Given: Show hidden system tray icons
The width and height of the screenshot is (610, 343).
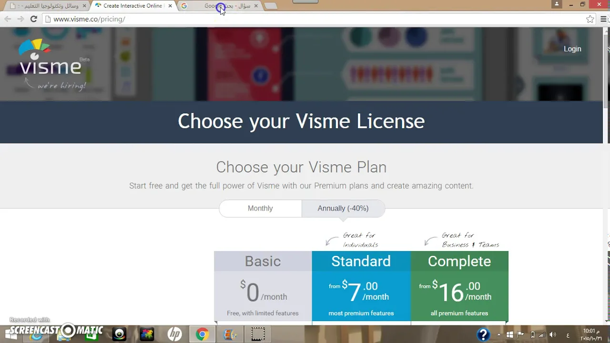Looking at the screenshot, I should pos(499,334).
